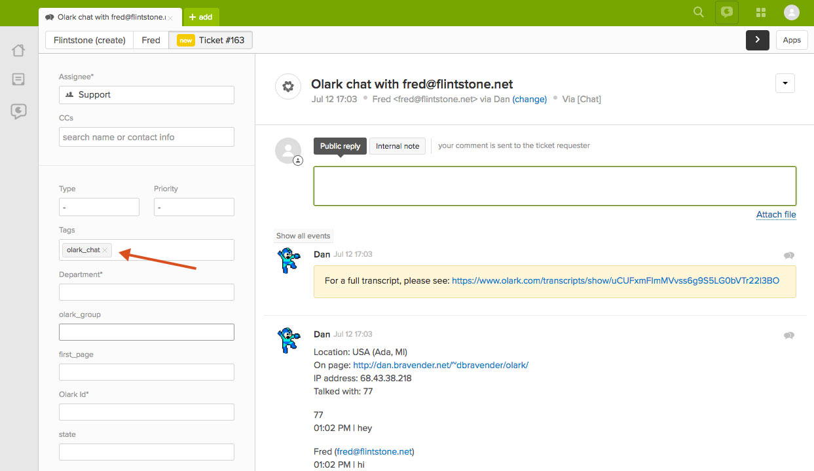Remove the olark_chat tag
Screen dimensions: 814x471
pos(105,250)
